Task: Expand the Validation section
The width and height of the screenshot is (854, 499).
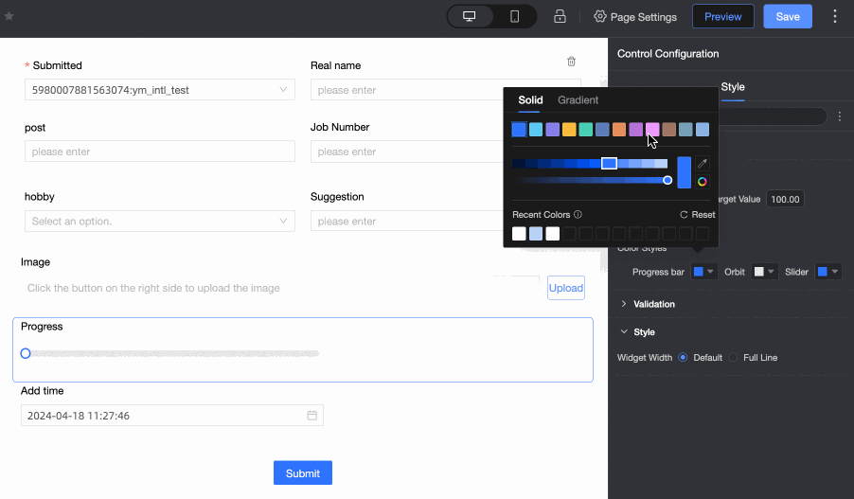Action: coord(649,304)
